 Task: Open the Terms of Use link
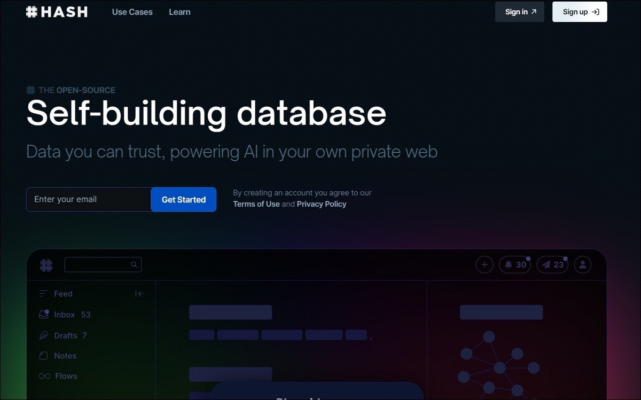[256, 204]
